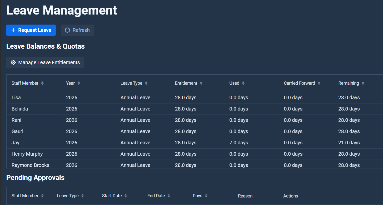Toggle sorting on the Carried Forward column

pos(319,83)
